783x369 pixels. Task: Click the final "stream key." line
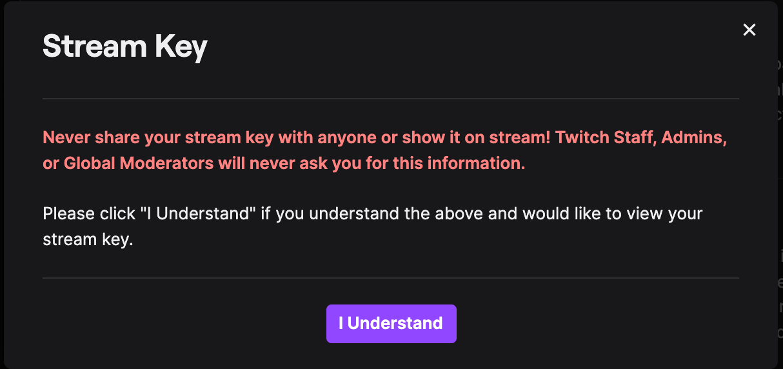click(88, 241)
